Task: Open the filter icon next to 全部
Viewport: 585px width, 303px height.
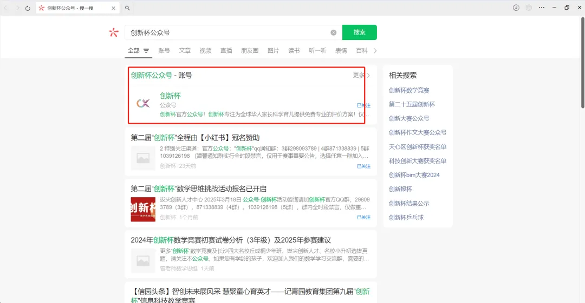Action: (x=146, y=51)
